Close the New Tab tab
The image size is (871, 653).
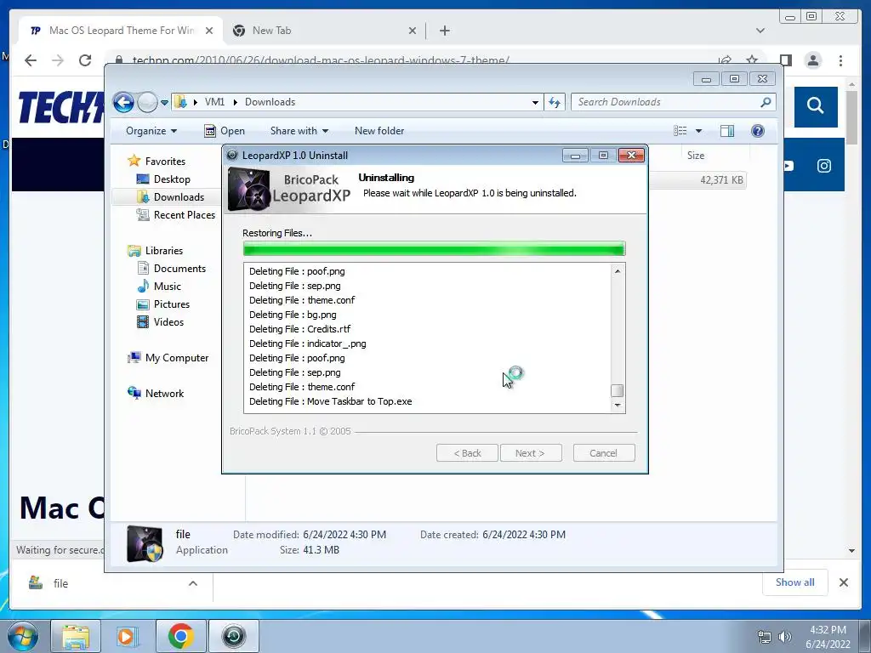413,31
